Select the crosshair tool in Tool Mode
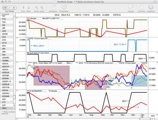 click(x=5, y=8)
